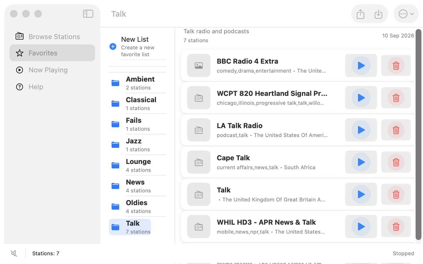
Task: Open the Classical favorites folder
Action: [137, 104]
